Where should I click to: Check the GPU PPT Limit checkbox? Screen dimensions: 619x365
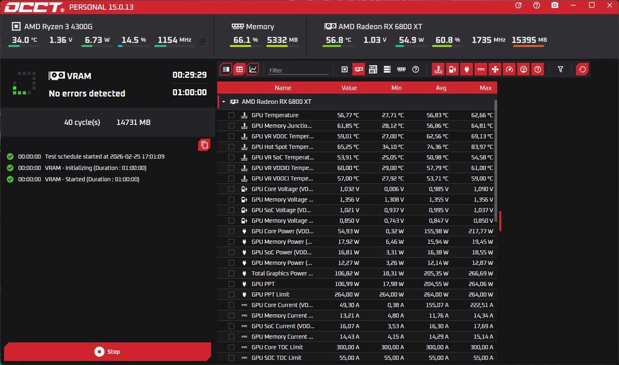232,294
